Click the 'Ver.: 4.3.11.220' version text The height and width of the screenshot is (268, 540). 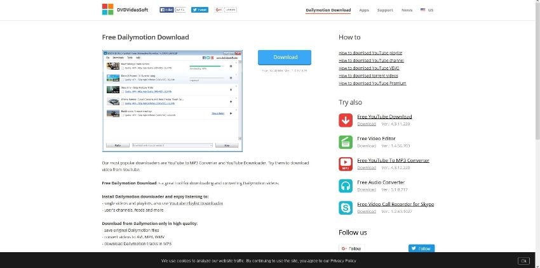click(x=396, y=124)
